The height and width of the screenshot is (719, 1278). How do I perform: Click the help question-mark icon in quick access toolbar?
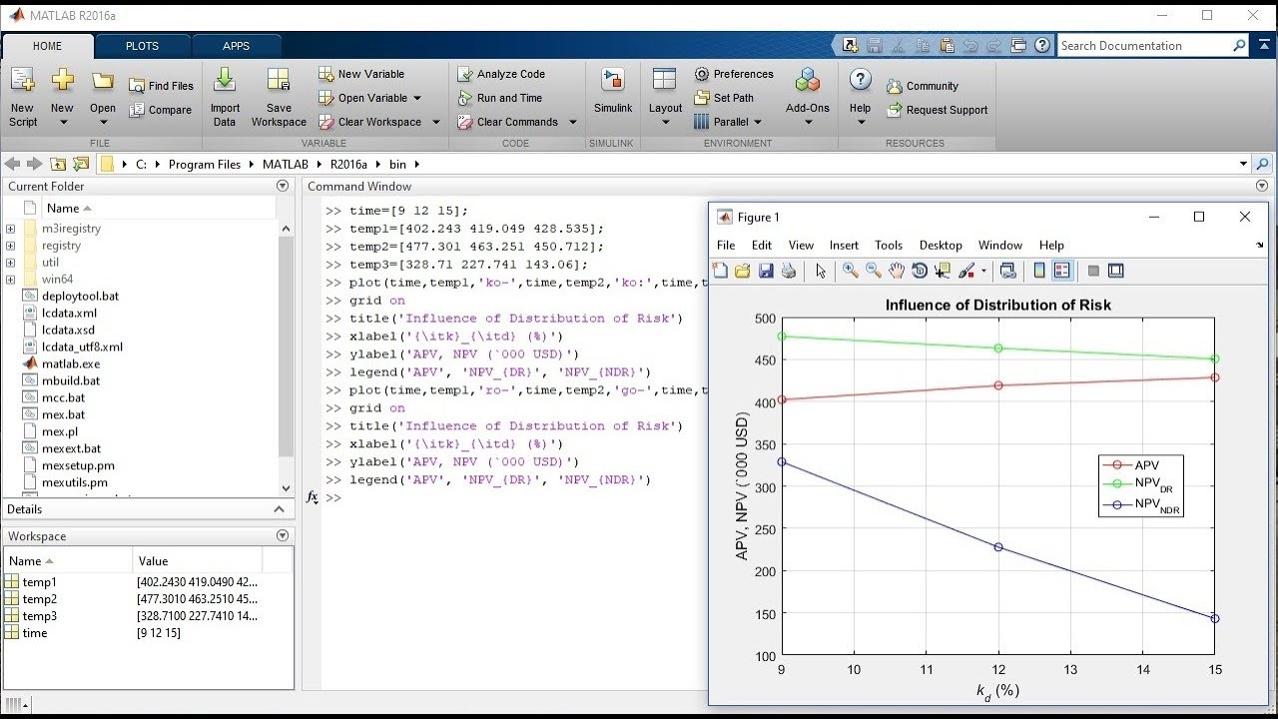(x=1042, y=45)
